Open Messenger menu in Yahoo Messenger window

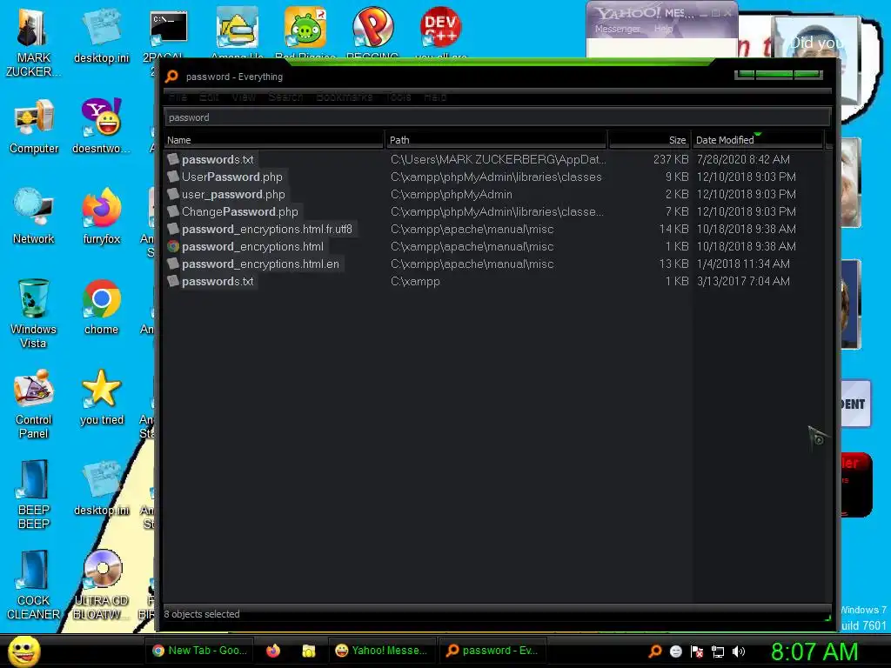pos(617,29)
